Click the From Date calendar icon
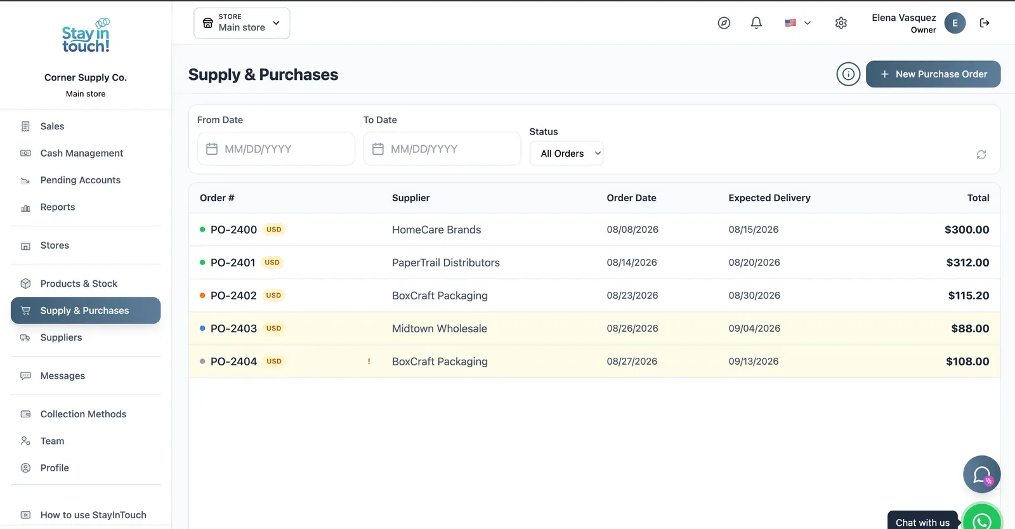Screen dimensions: 1015x529 tap(212, 149)
